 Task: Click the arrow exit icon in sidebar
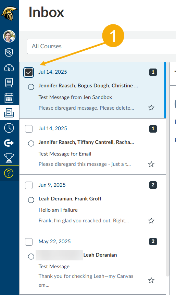pos(9,143)
